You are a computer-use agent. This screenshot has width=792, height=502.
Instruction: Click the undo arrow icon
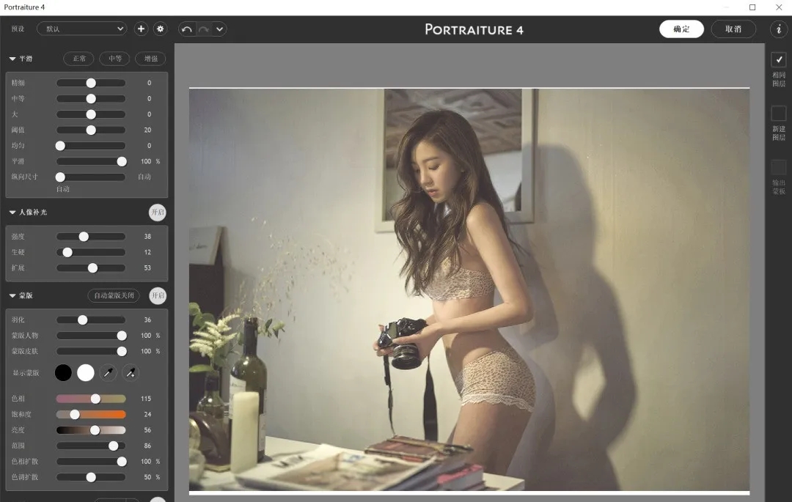coord(186,29)
